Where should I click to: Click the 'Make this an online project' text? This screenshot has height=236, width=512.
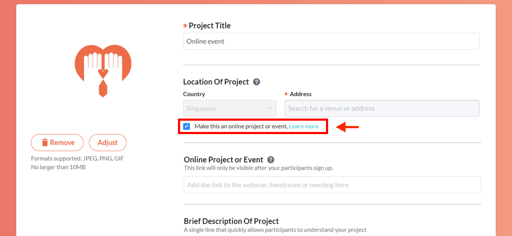[x=241, y=127]
